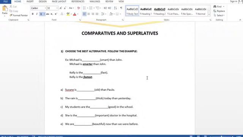Toggle strikethrough formatting
Viewport: 243px width, 137px height.
(x=47, y=14)
